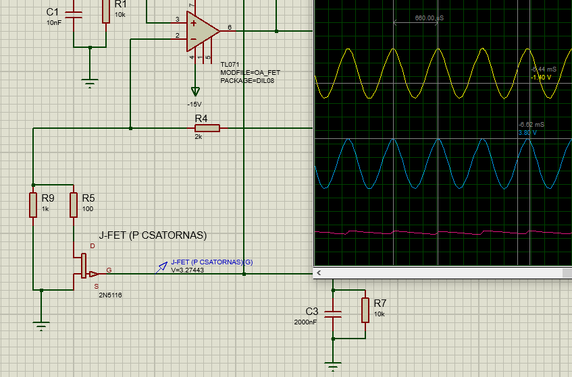Viewport: 572px width, 377px height.
Task: Click the 10k value of R7
Action: [x=379, y=314]
